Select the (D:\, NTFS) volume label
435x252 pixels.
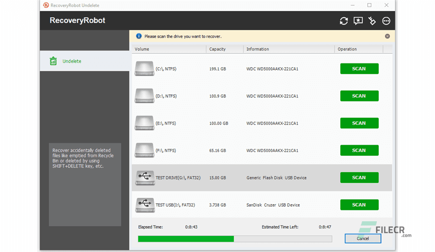tap(166, 96)
